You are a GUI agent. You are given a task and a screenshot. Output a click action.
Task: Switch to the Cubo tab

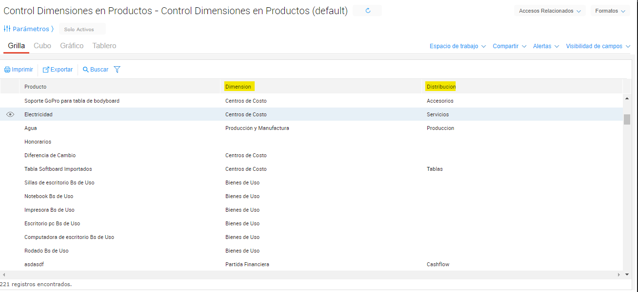point(42,46)
